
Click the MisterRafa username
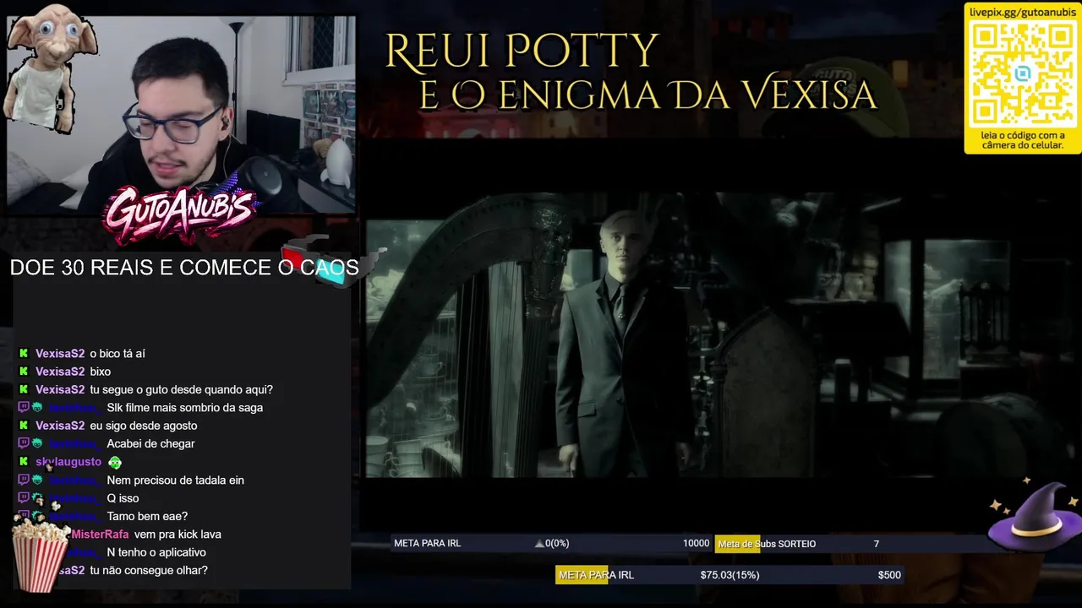(x=100, y=535)
